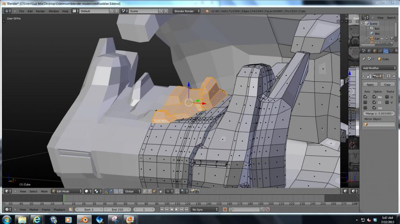
Task: Click the Modifiers wrench tab icon
Action: (386, 51)
